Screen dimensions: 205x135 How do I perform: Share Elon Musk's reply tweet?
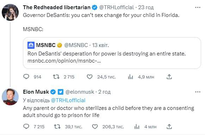coord(169,127)
